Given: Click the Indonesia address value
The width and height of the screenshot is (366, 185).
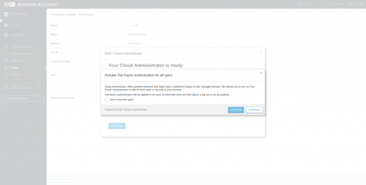Looking at the screenshot, I should [x=134, y=43].
